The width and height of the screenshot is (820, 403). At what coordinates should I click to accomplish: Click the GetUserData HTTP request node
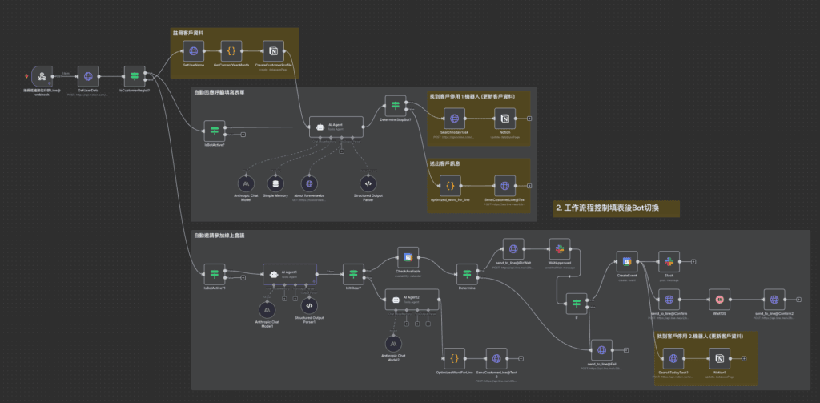coord(88,76)
